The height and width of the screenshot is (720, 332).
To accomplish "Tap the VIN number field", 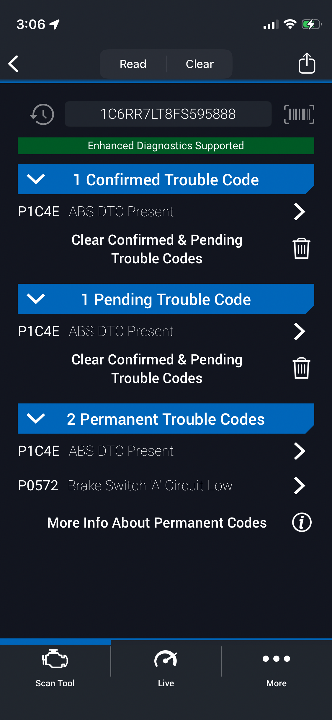I will pyautogui.click(x=168, y=114).
